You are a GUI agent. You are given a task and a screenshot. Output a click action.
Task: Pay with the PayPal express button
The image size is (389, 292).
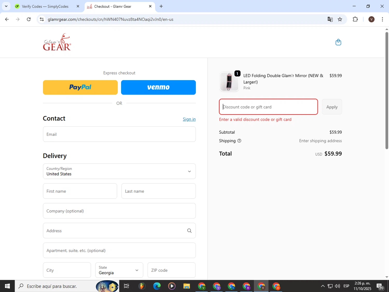click(80, 87)
